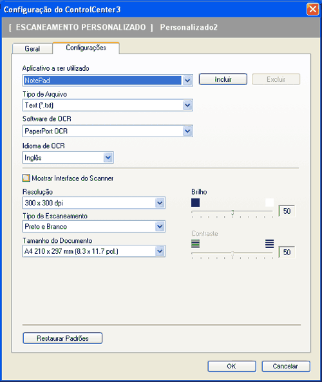This screenshot has height=382, width=322.
Task: Click the Brilho value field showing 50
Action: click(287, 211)
